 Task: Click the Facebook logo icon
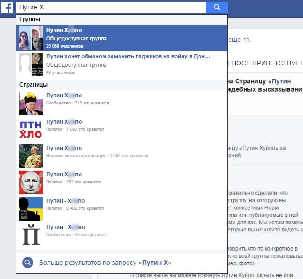7,8
